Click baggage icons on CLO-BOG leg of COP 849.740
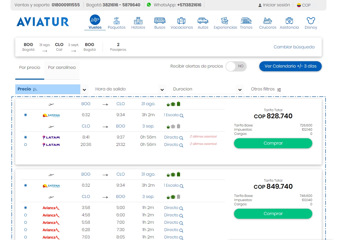 pyautogui.click(x=174, y=197)
